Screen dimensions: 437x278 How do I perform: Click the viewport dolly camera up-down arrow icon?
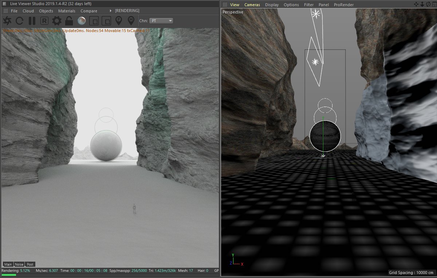422,4
